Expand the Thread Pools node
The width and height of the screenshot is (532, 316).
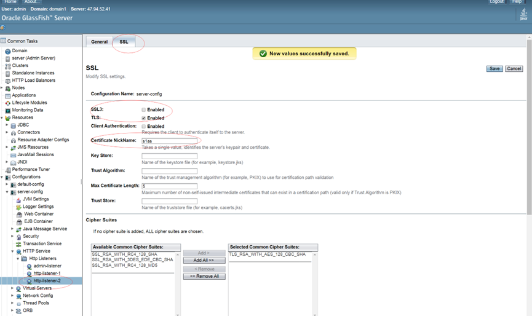[x=12, y=303]
